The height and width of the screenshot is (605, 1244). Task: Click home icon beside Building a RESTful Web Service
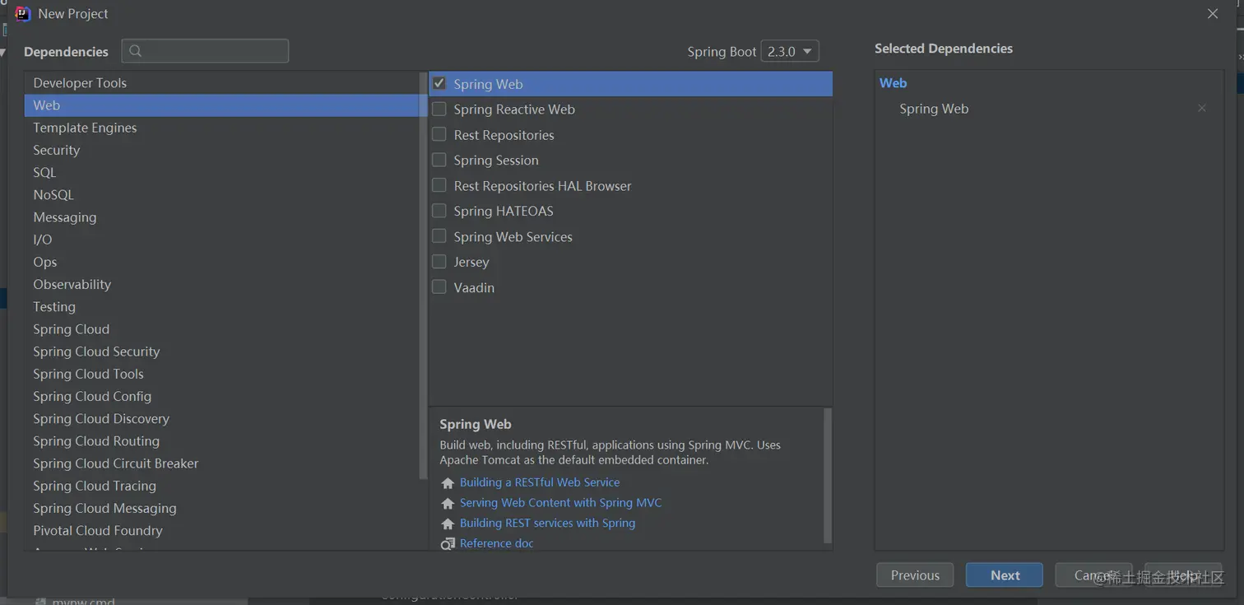448,483
